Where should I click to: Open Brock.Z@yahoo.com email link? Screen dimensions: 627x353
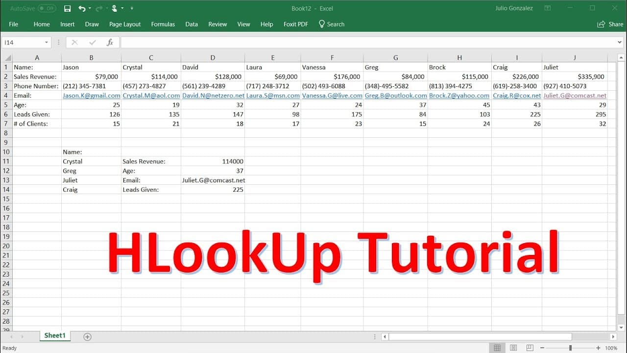tap(459, 96)
